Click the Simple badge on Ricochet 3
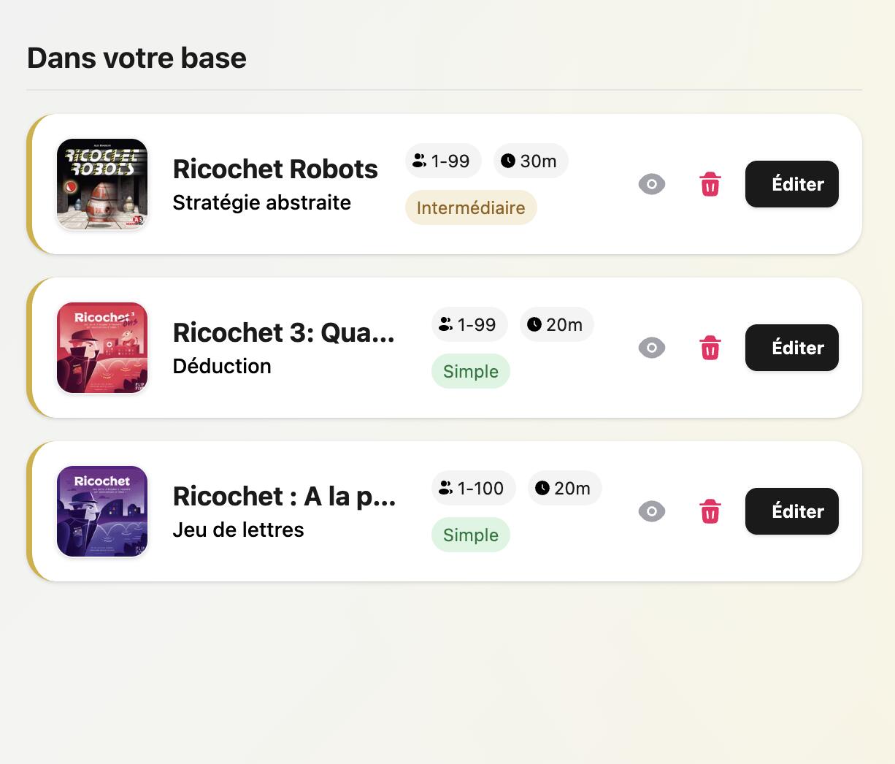 tap(471, 372)
